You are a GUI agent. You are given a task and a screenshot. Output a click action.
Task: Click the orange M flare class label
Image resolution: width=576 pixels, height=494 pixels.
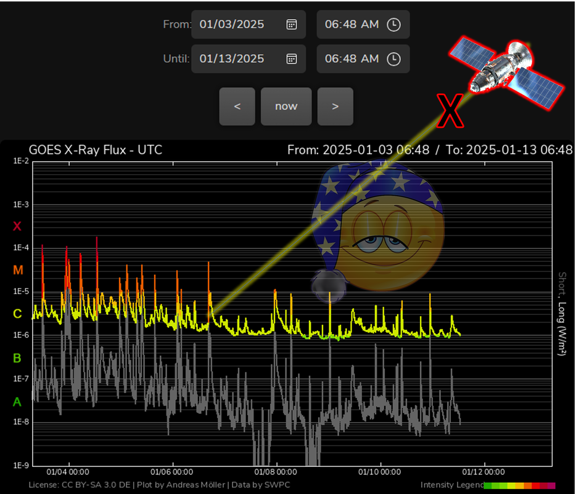[18, 270]
